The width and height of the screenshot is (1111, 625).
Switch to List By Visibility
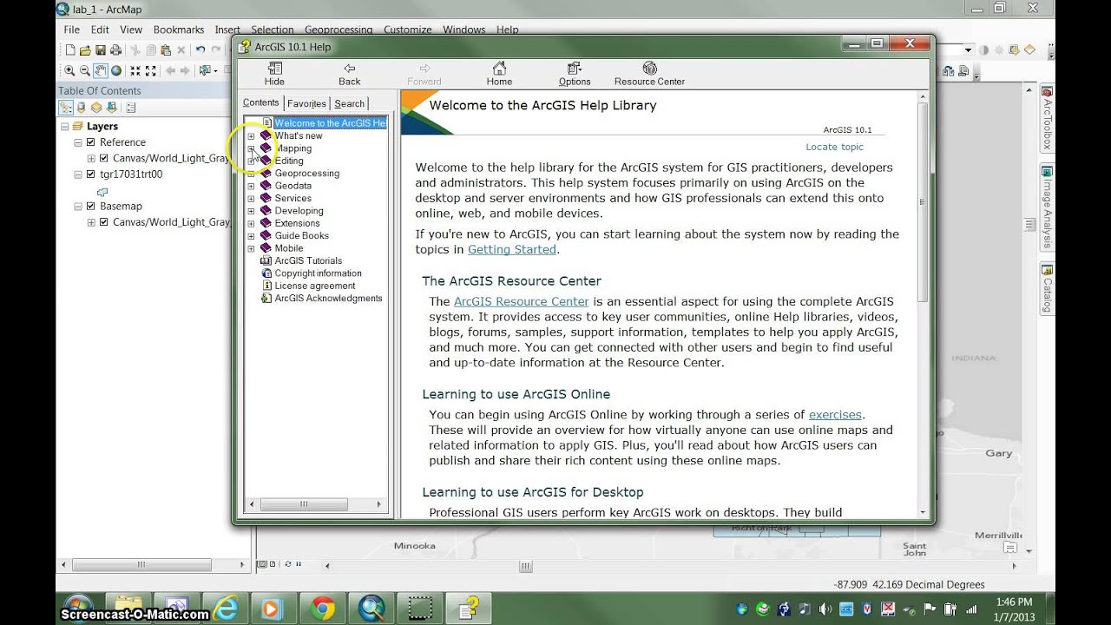96,108
